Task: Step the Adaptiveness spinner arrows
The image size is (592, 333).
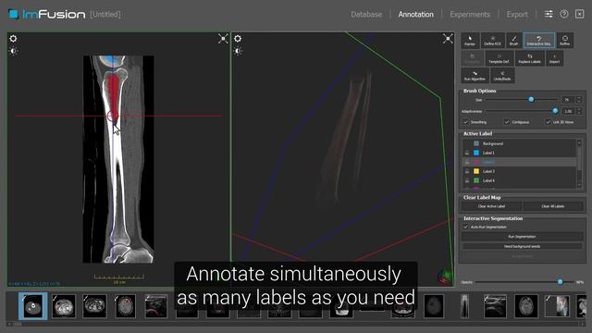Action: point(579,111)
